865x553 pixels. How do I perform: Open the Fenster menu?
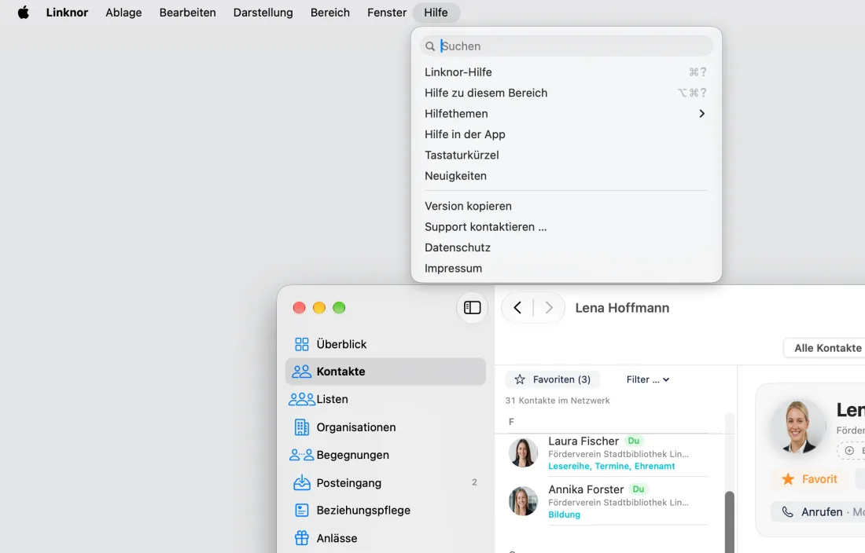387,12
